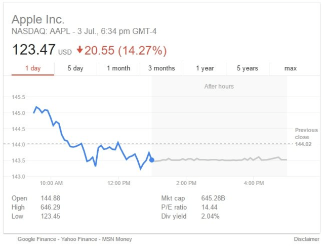Open the MSN Money link

pos(117,239)
